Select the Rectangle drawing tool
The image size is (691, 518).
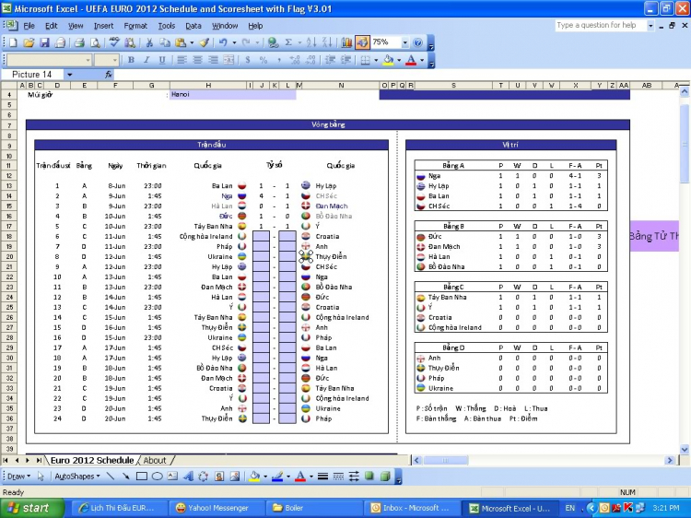tap(142, 477)
